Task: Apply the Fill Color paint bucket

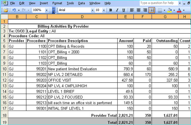Action: [170, 10]
